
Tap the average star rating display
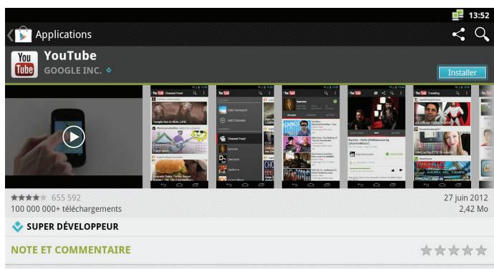click(x=29, y=197)
